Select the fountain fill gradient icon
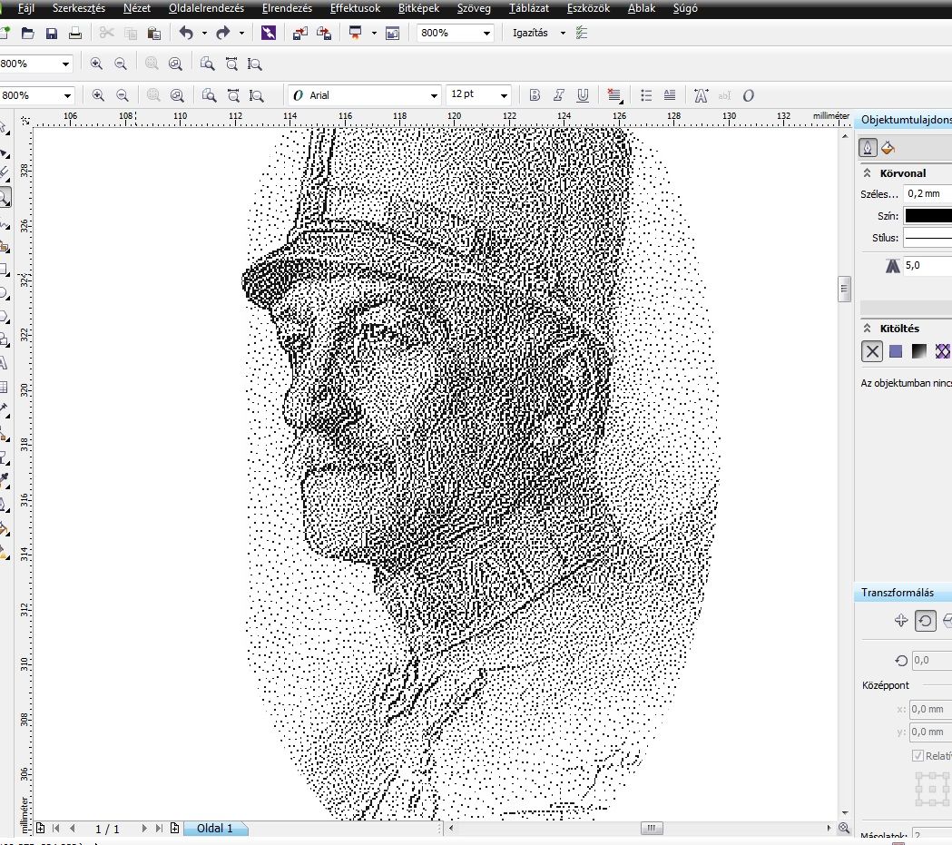This screenshot has width=952, height=845. tap(919, 352)
